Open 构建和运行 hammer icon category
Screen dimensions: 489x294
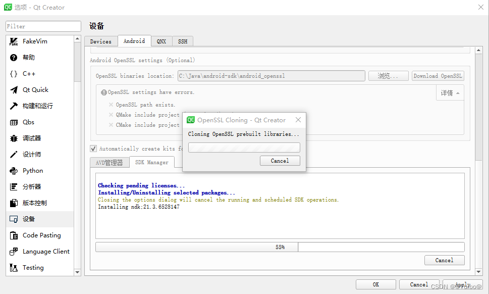click(14, 106)
